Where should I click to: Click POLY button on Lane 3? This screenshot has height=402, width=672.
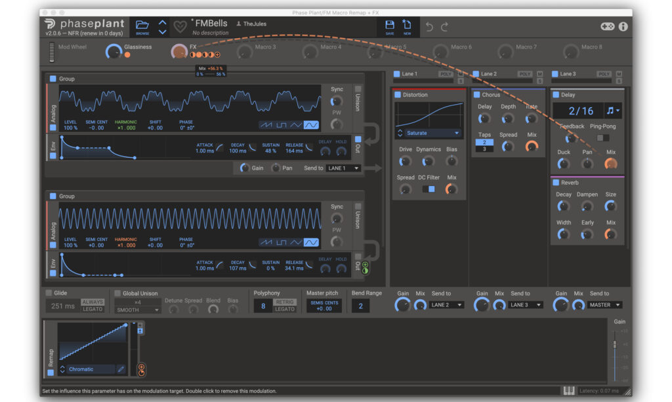point(604,74)
